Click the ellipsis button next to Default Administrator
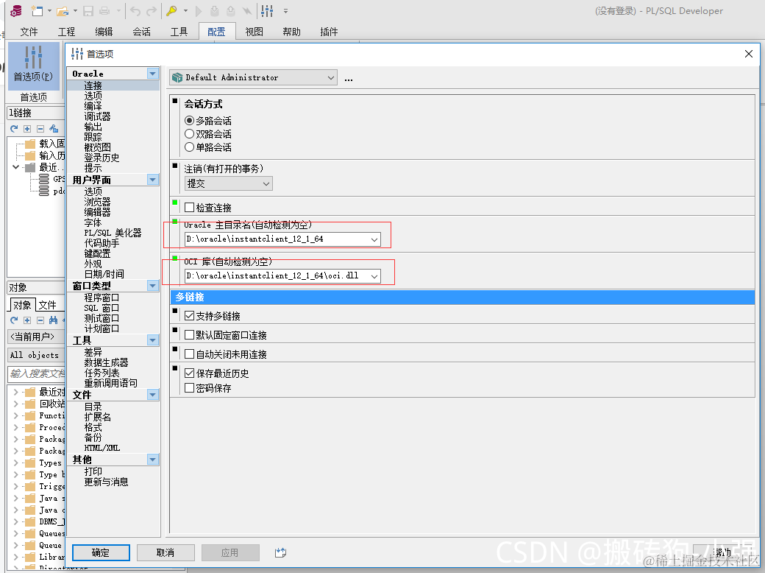 click(349, 79)
